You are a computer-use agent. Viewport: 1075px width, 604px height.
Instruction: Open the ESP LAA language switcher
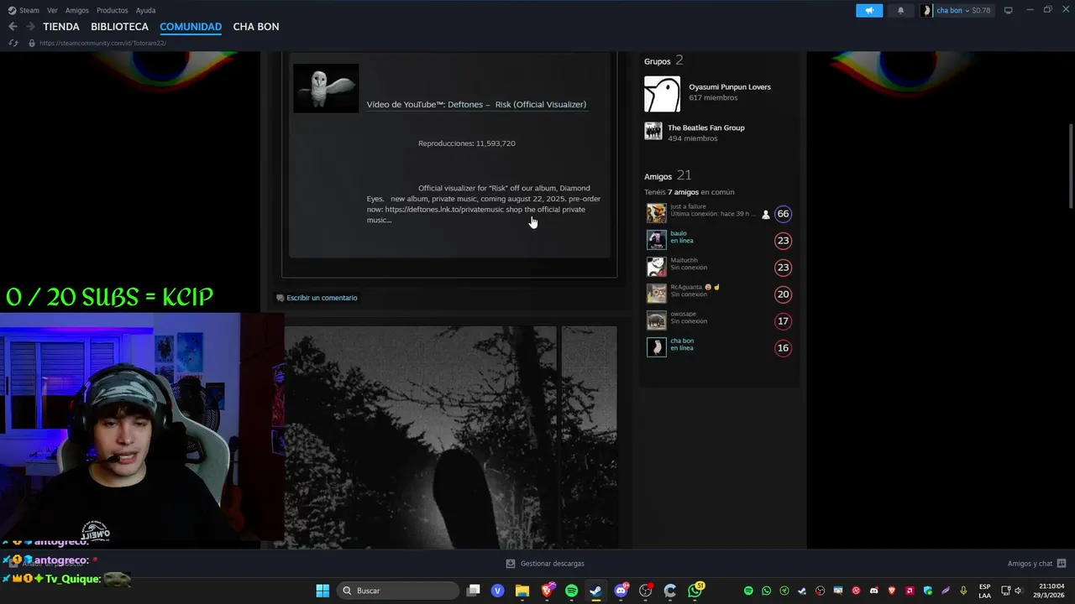coord(984,591)
